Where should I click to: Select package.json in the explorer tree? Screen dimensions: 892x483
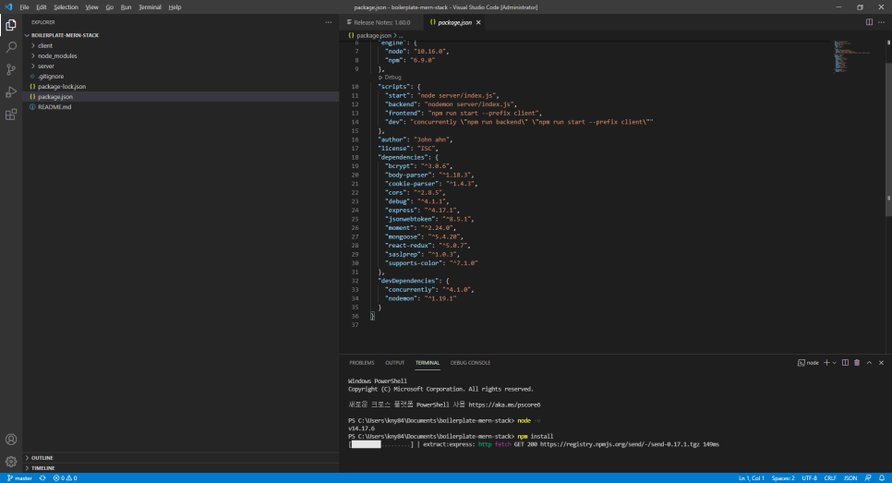[181, 97]
